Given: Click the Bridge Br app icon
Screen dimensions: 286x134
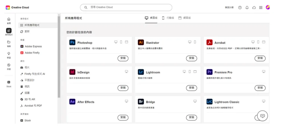Looking at the screenshot, I should click(x=141, y=101).
